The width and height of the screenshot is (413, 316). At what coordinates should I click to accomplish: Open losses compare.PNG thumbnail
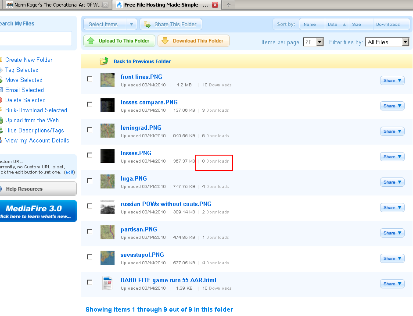click(108, 105)
